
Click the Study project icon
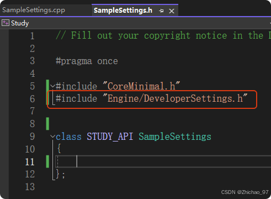[x=6, y=23]
